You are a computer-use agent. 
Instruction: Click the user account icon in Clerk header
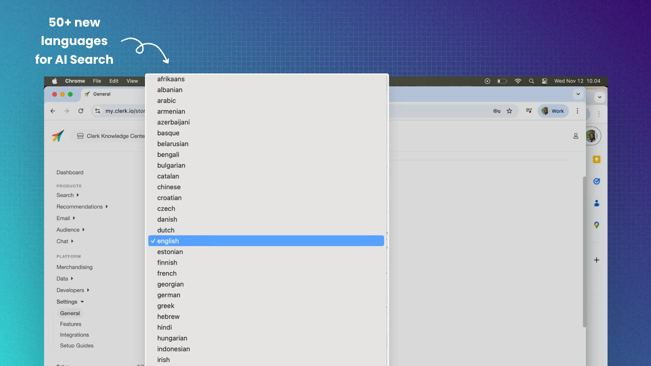576,136
